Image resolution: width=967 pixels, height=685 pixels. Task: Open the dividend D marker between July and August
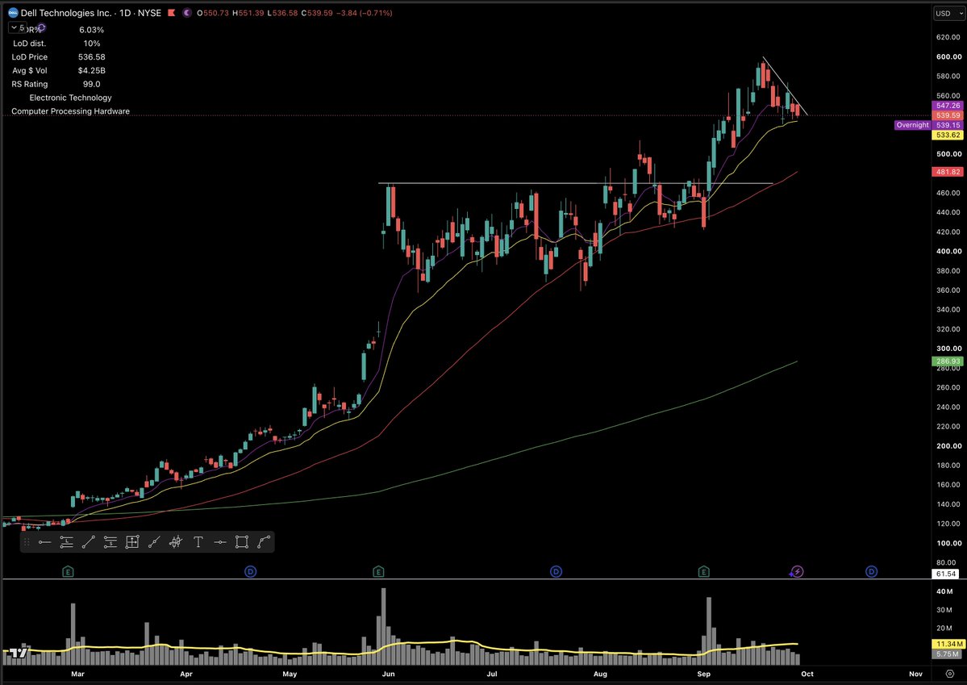pos(556,572)
